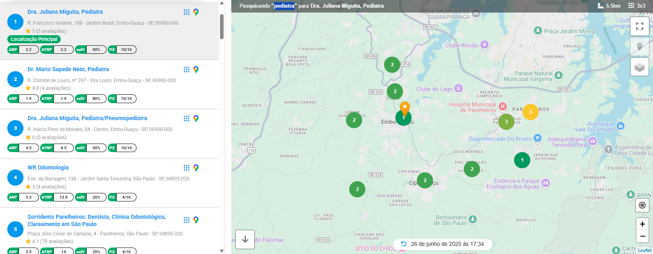
Task: Click Google Maps pin for WR Odontologia
Action: [196, 168]
